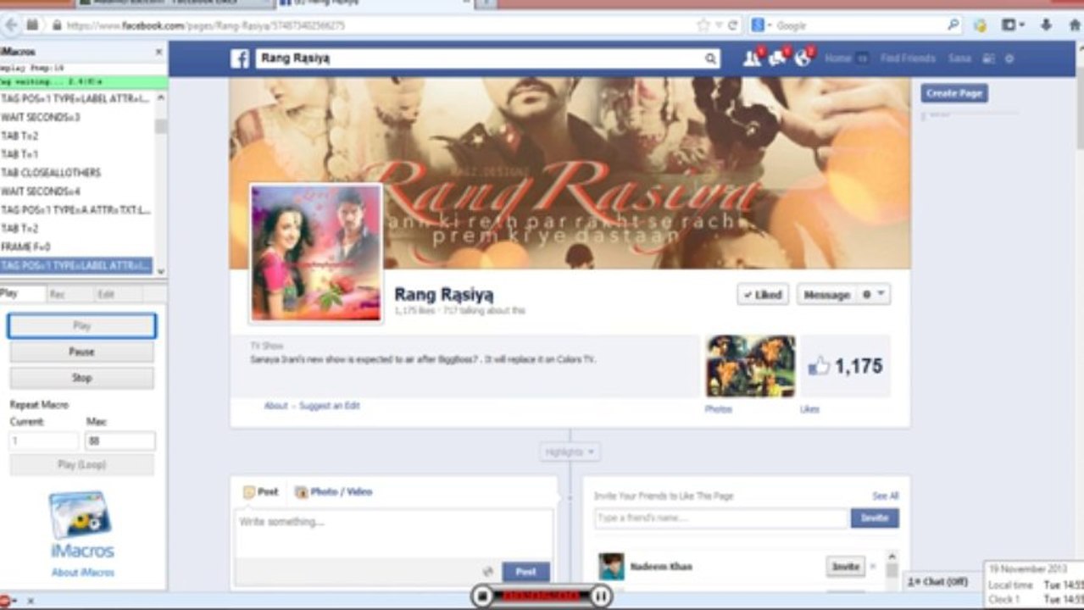Click the Liked button on the page
This screenshot has width=1084, height=610.
pyautogui.click(x=763, y=294)
